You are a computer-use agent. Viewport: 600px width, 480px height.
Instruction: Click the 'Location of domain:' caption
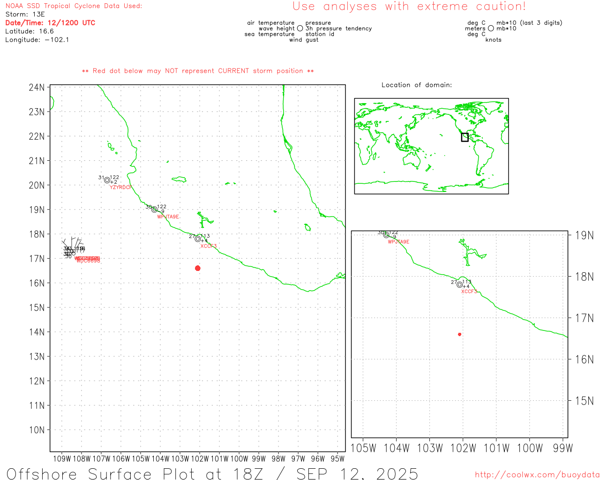[417, 85]
